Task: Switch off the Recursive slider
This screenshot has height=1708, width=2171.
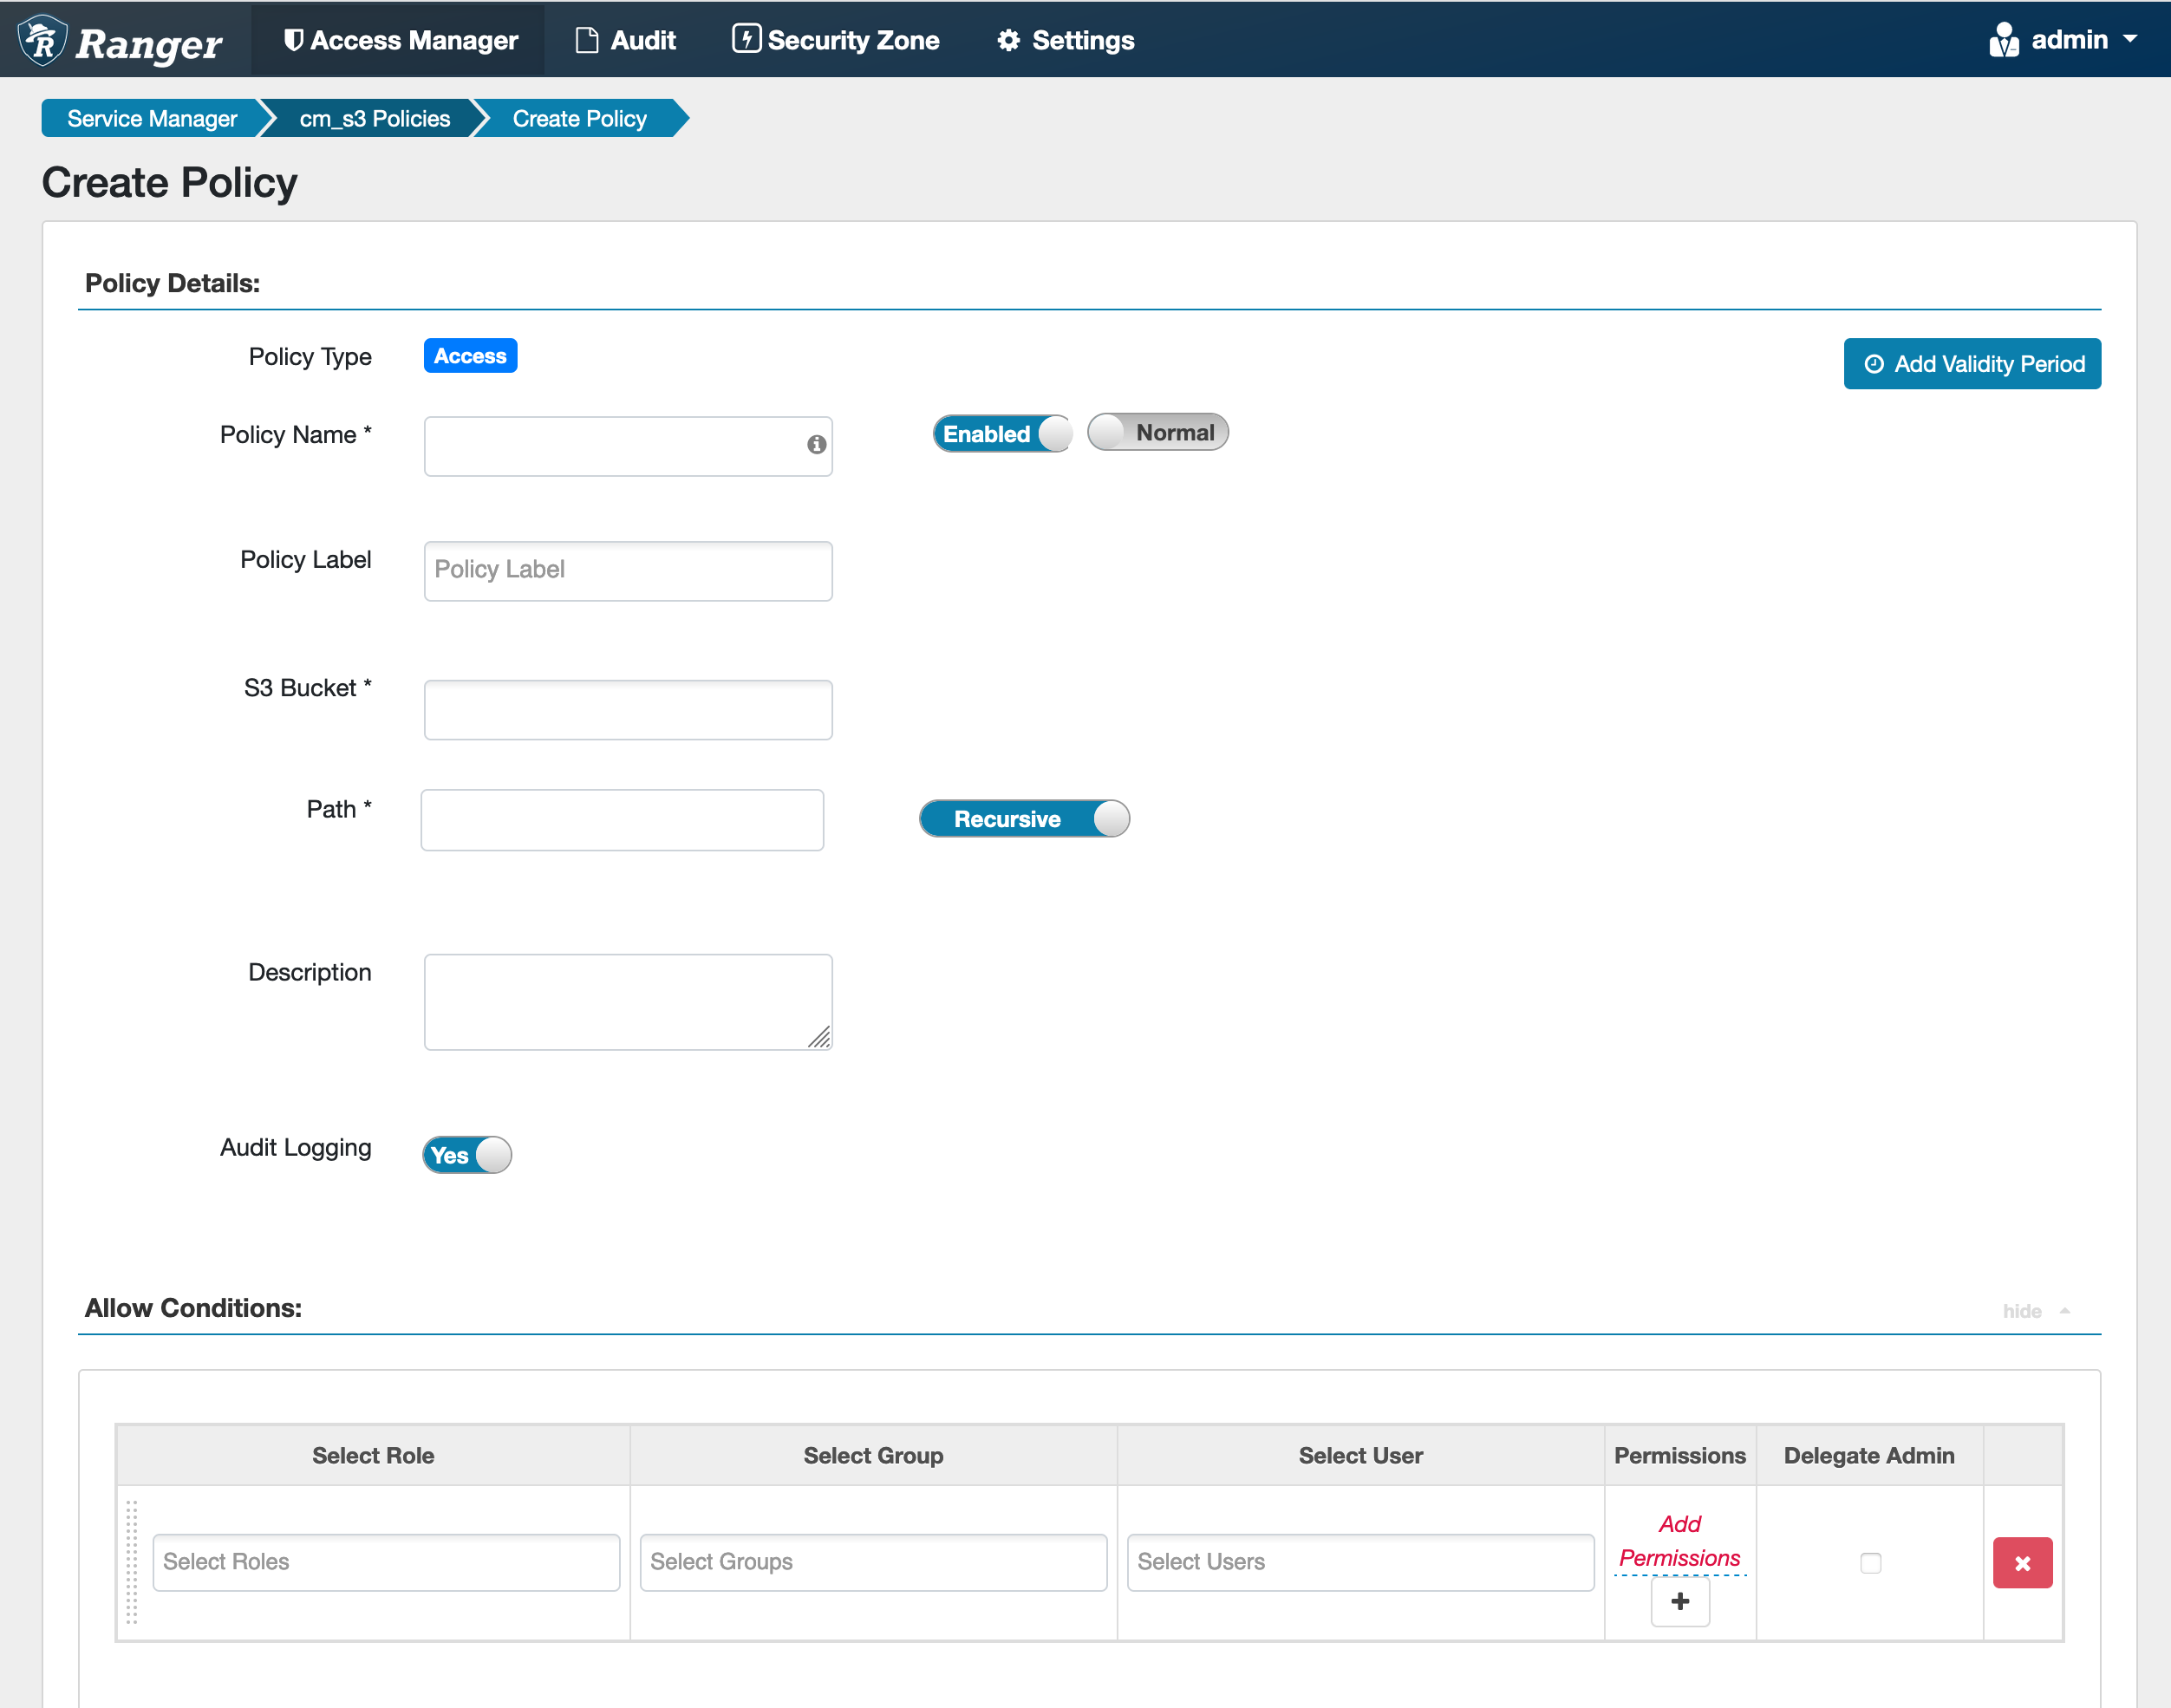Action: click(x=1024, y=819)
